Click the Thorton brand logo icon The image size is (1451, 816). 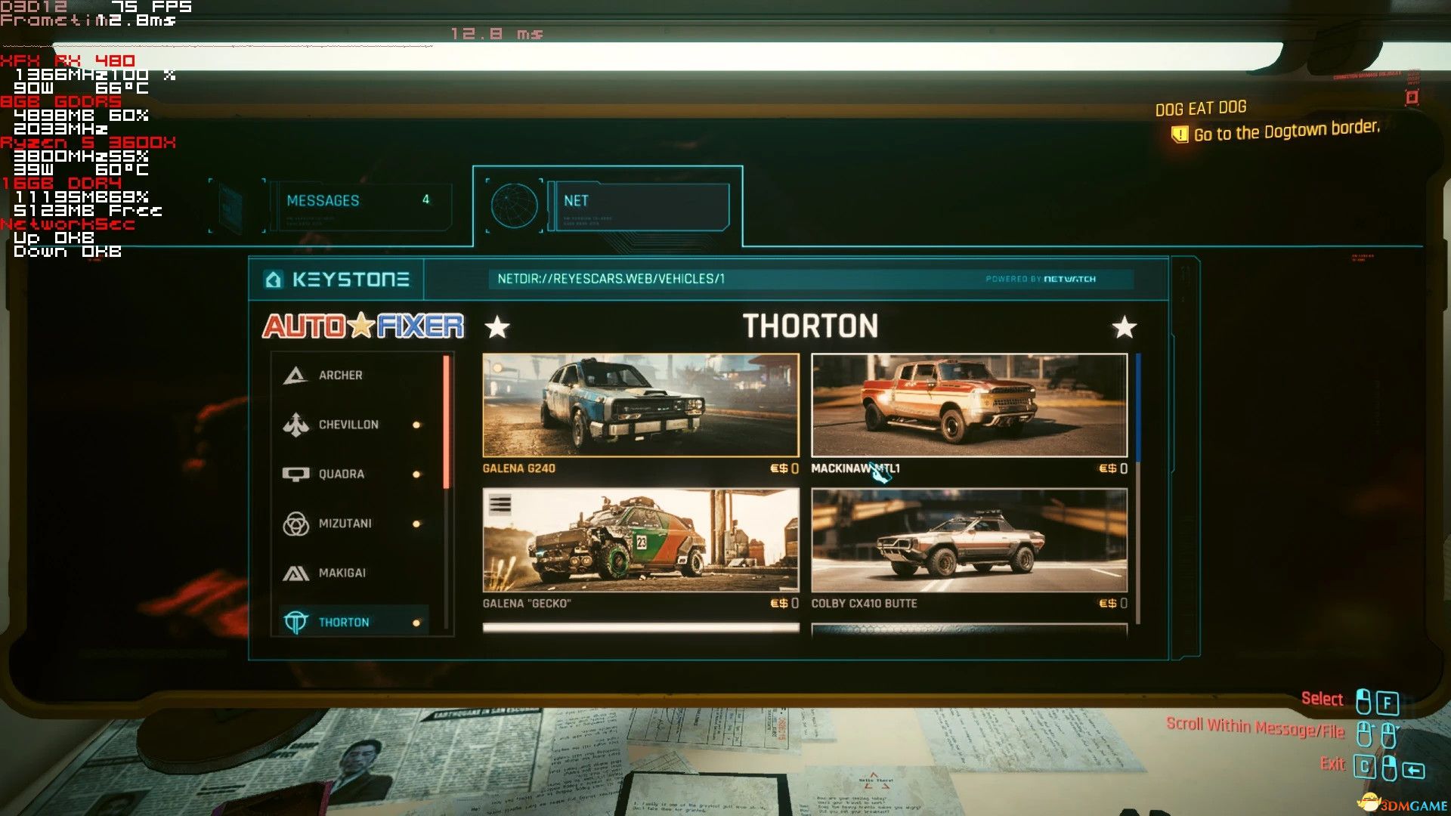[295, 623]
